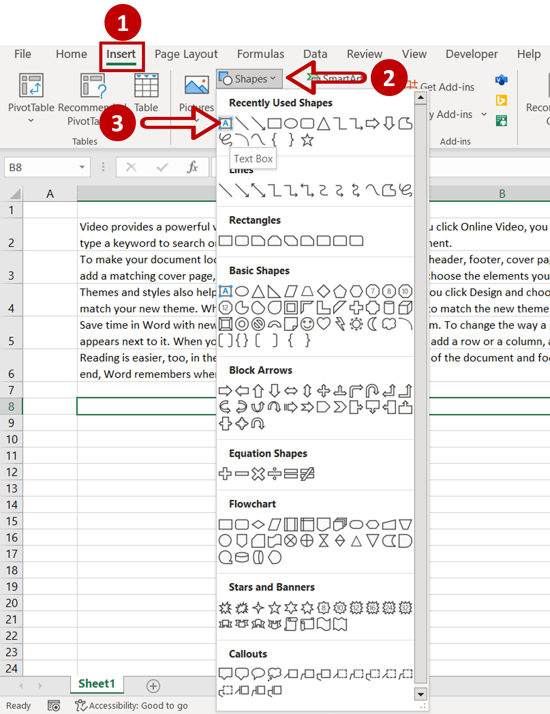550x714 pixels.
Task: Choose the cloud thought bubble callout
Action: coord(274,673)
